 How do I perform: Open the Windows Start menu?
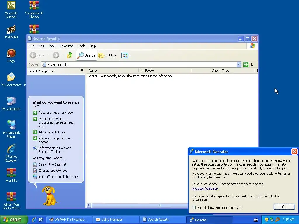pyautogui.click(x=13, y=220)
